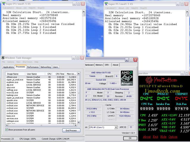Click process list scroll up arrow

[79, 74]
